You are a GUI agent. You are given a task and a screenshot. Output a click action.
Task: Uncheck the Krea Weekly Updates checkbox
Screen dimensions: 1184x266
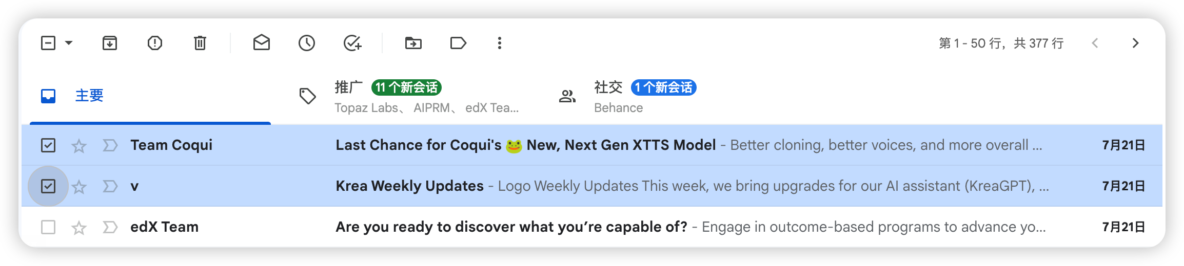[48, 186]
